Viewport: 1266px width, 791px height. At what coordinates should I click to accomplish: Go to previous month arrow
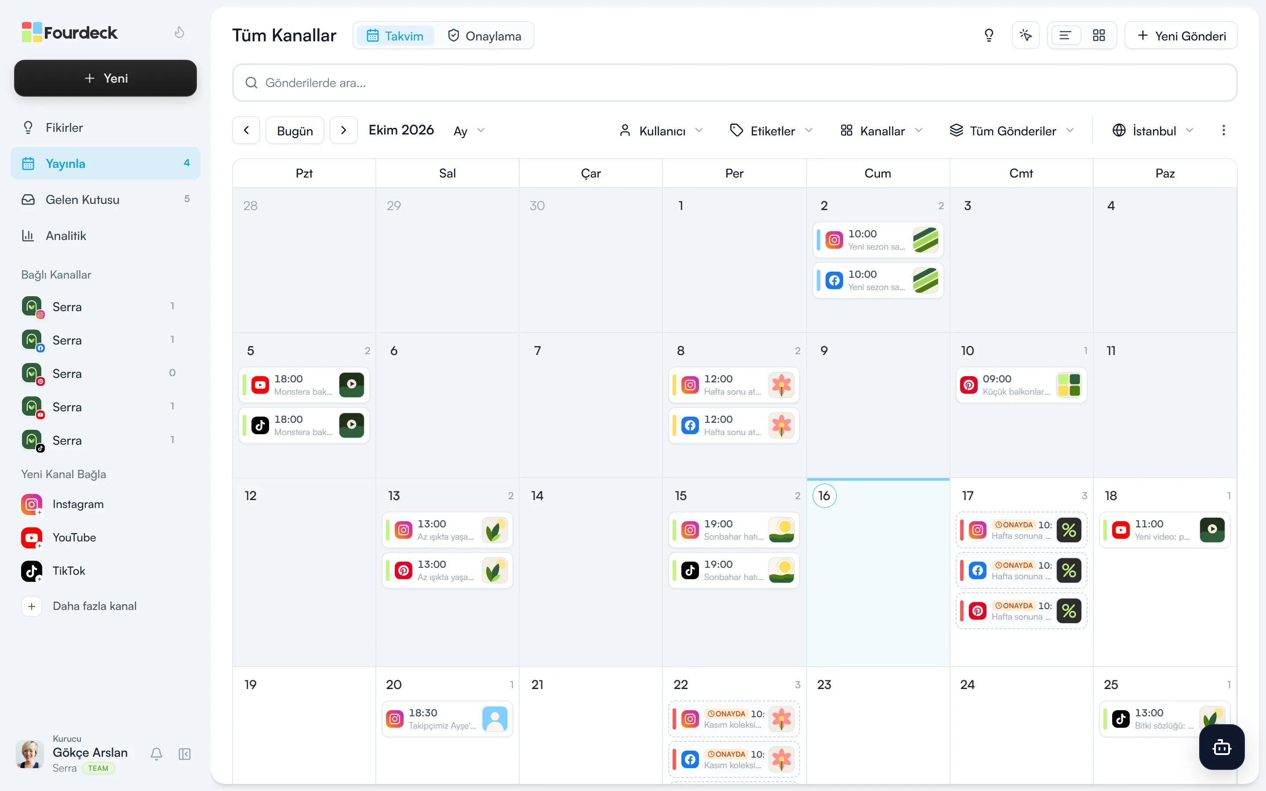(x=247, y=130)
